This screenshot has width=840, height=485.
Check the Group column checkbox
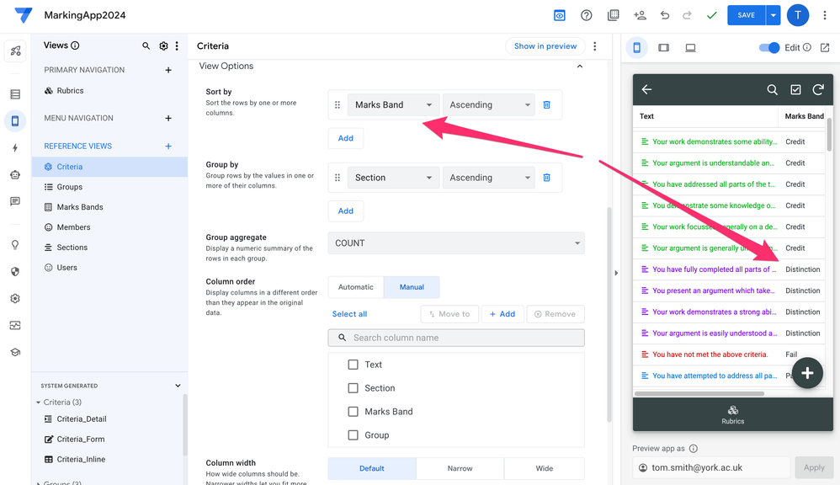[353, 435]
